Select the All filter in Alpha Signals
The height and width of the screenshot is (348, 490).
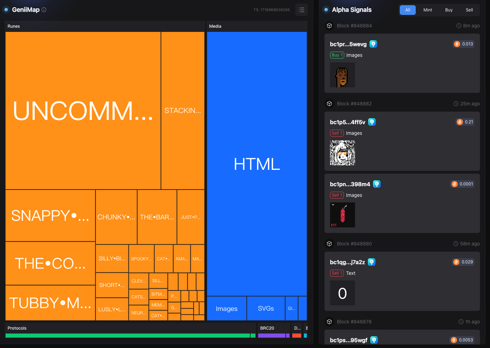(x=407, y=10)
